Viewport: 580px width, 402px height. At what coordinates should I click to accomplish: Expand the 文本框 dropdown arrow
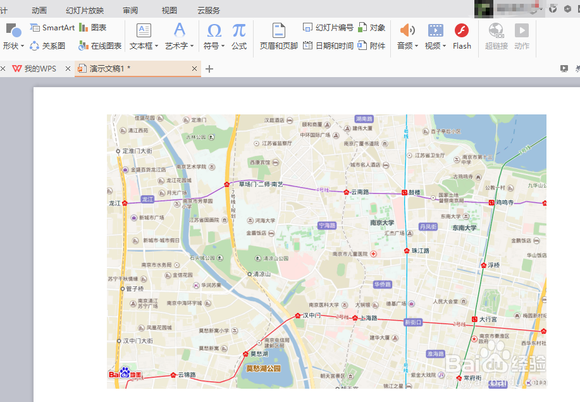(156, 46)
